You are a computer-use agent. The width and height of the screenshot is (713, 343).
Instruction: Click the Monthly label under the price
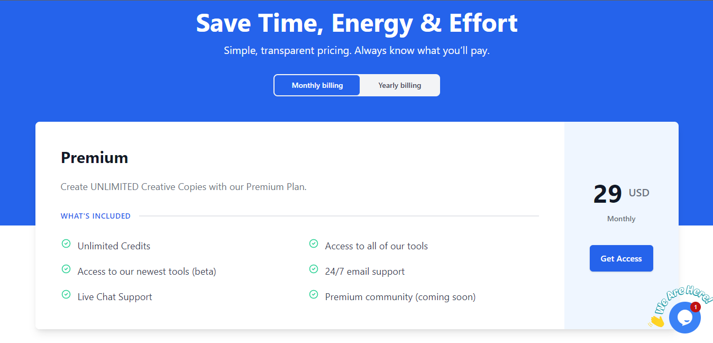click(x=621, y=219)
